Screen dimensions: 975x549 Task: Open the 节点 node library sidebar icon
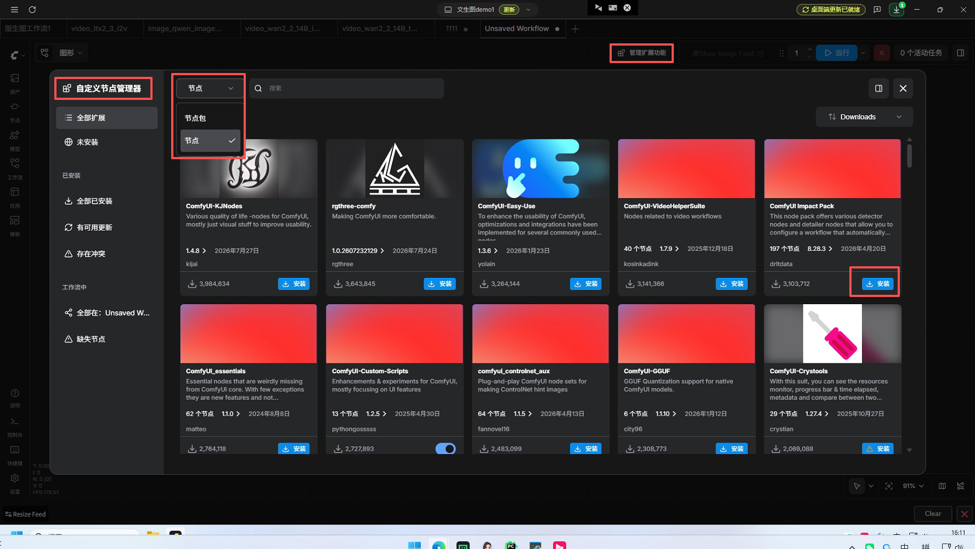15,111
